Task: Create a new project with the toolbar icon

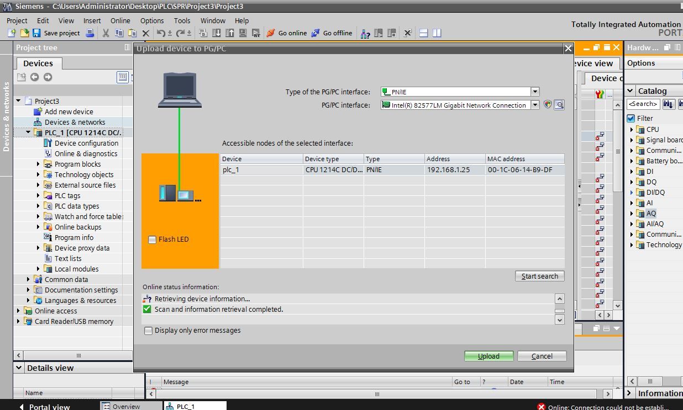Action: click(x=12, y=33)
